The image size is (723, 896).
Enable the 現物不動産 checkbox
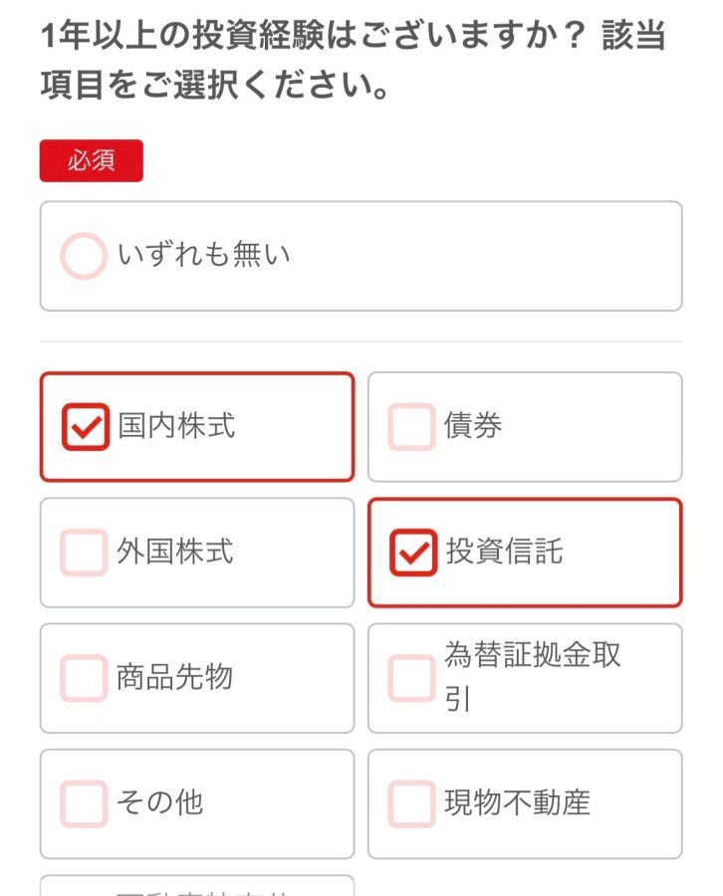tap(411, 803)
